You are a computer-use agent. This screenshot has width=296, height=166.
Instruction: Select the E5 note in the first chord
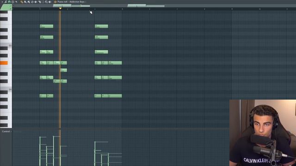pos(46,26)
